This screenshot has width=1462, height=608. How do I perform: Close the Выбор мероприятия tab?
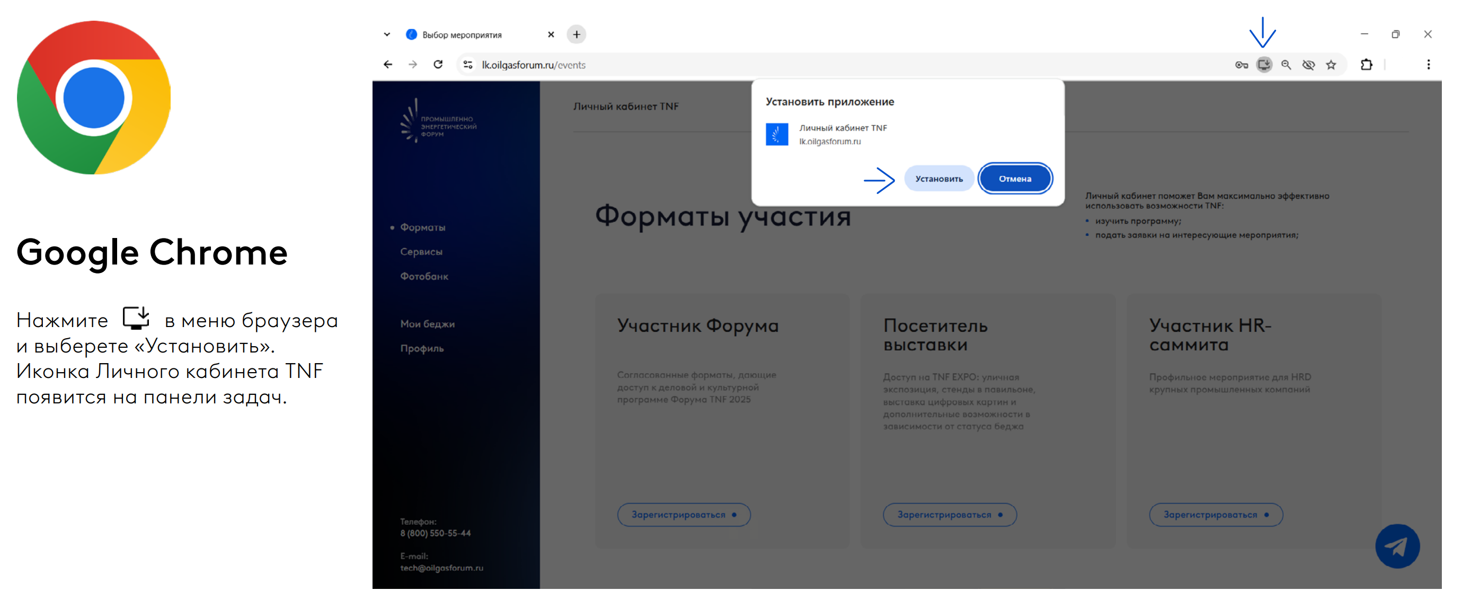tap(551, 34)
